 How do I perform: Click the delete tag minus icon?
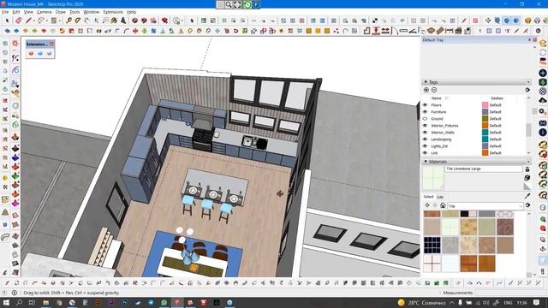(434, 90)
